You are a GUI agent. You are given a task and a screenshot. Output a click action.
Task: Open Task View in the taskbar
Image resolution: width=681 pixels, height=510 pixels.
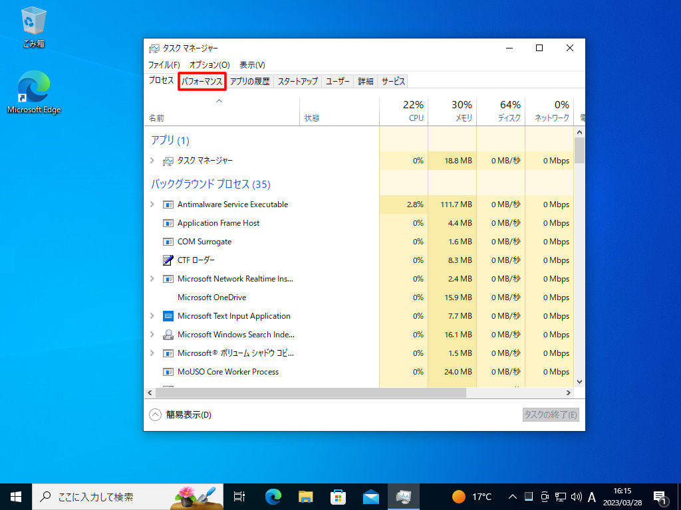(x=239, y=497)
